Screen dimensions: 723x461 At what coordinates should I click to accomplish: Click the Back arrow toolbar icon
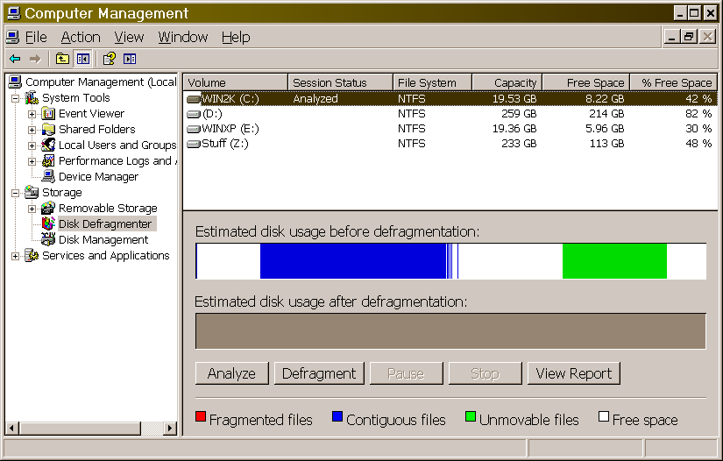pyautogui.click(x=15, y=59)
